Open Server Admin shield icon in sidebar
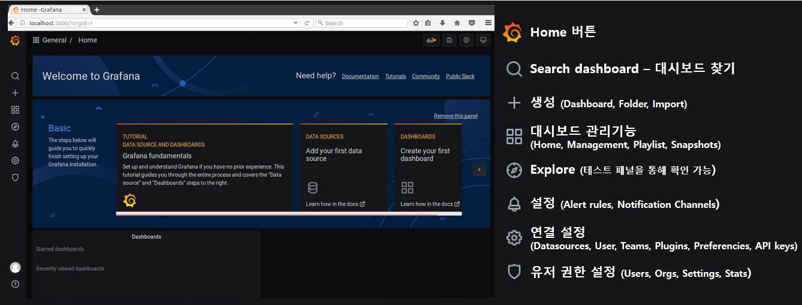 click(15, 177)
